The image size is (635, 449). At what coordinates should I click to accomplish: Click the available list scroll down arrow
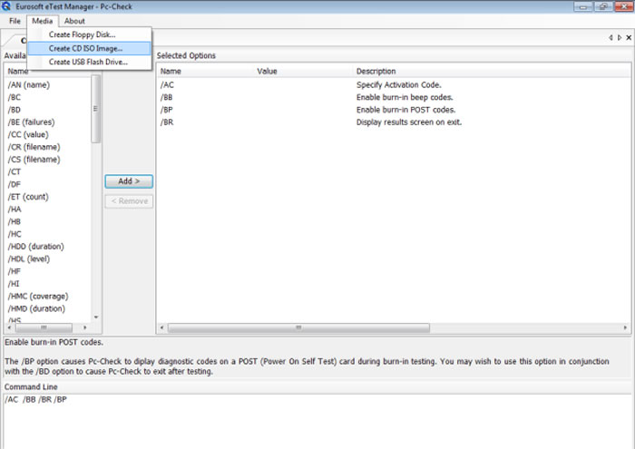coord(96,317)
